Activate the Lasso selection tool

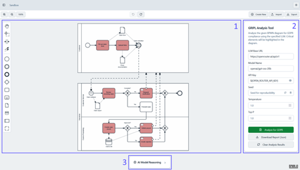point(7,34)
